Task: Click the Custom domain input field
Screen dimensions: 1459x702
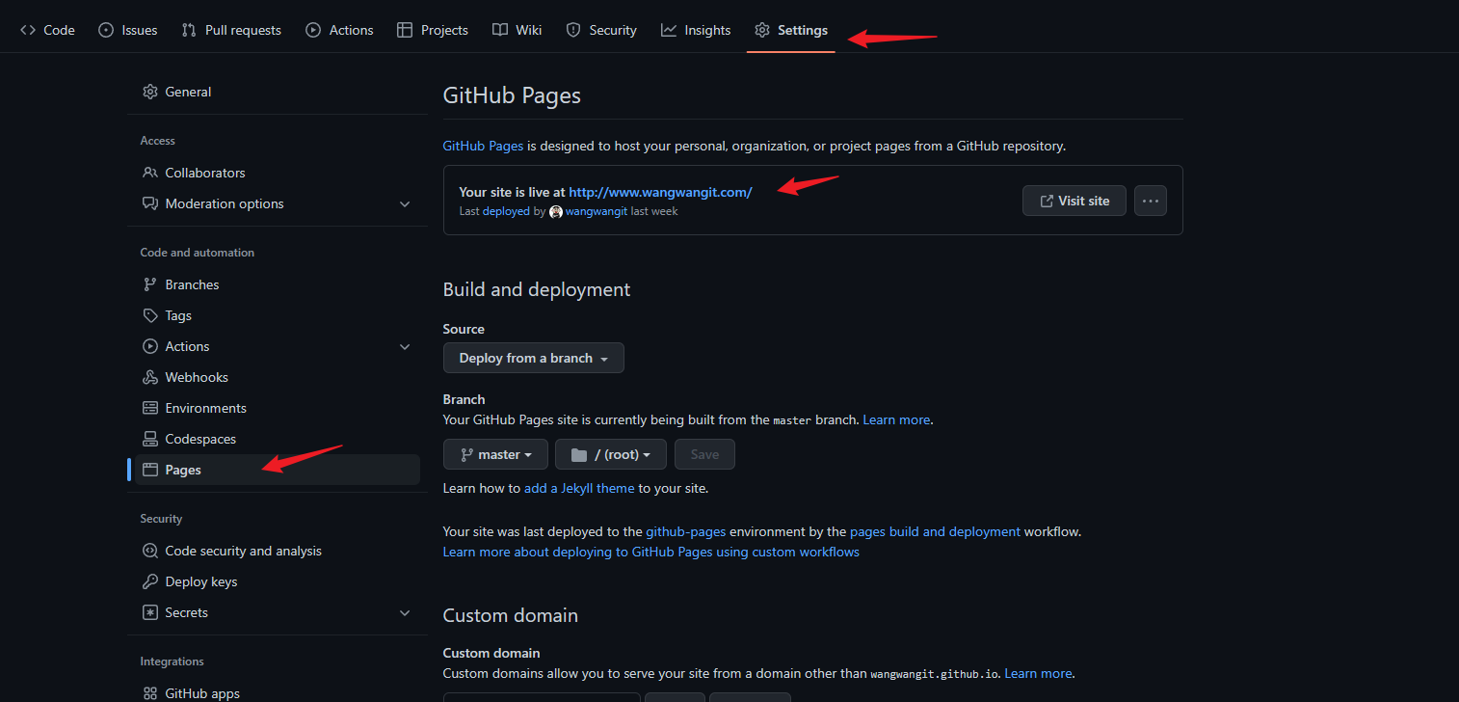Action: [541, 696]
